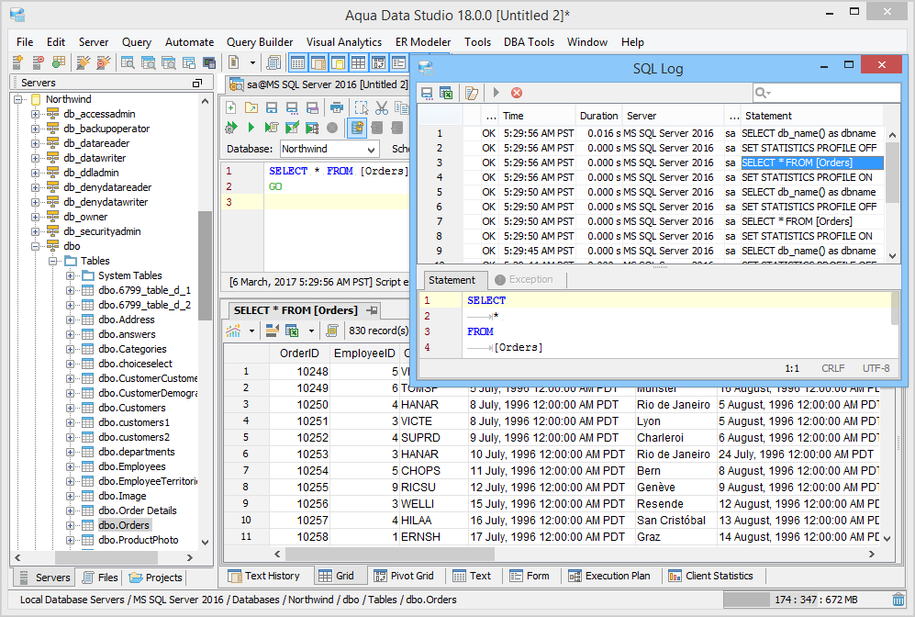Expand the System Tables folder

[x=71, y=275]
